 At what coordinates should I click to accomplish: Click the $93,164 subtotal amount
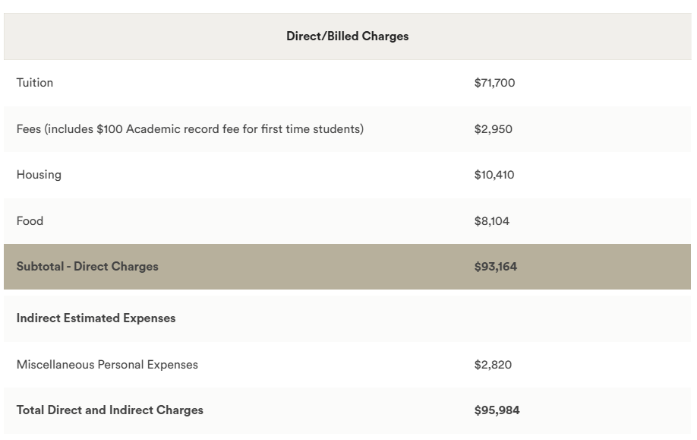coord(495,267)
